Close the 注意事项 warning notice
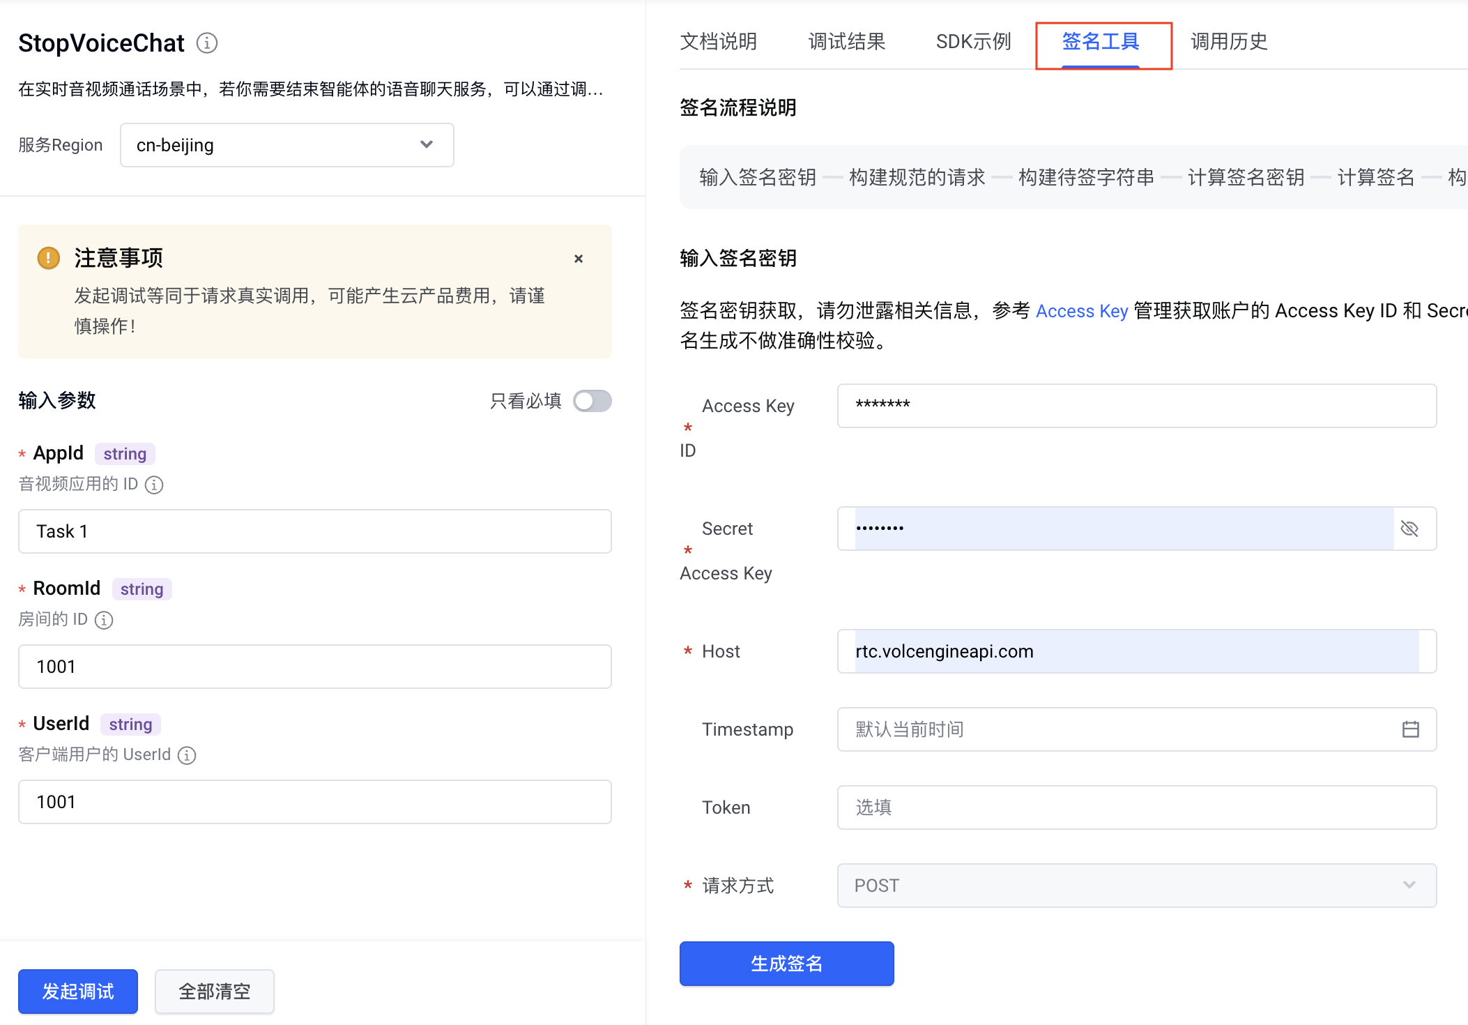This screenshot has width=1468, height=1025. click(x=578, y=259)
